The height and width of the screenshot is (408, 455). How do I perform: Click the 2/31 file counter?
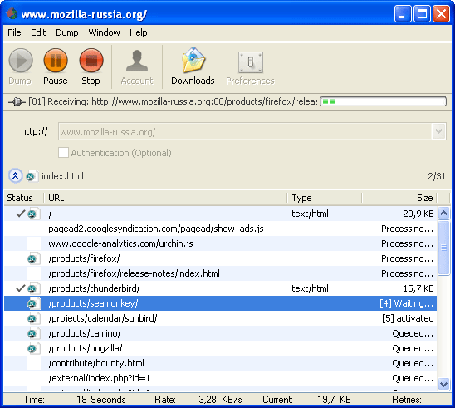(x=437, y=176)
